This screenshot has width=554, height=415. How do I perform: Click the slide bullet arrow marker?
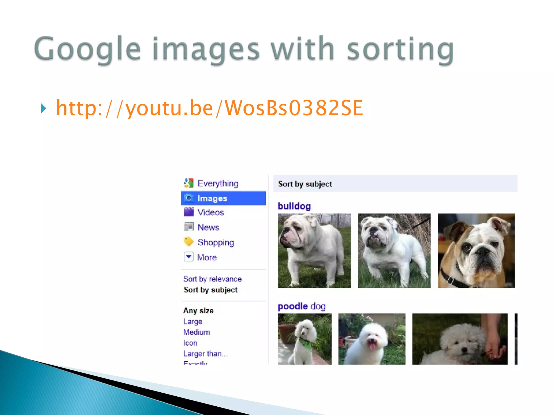pos(43,108)
